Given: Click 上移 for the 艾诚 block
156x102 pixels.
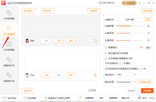Looking at the screenshot, I should point(46,75).
